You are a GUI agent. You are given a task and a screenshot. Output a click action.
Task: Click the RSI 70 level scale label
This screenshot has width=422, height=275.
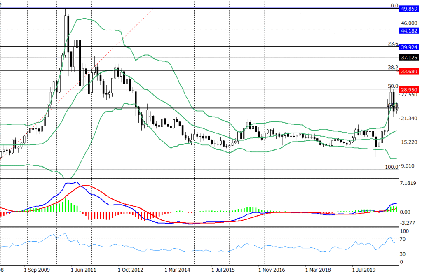pos(404,239)
